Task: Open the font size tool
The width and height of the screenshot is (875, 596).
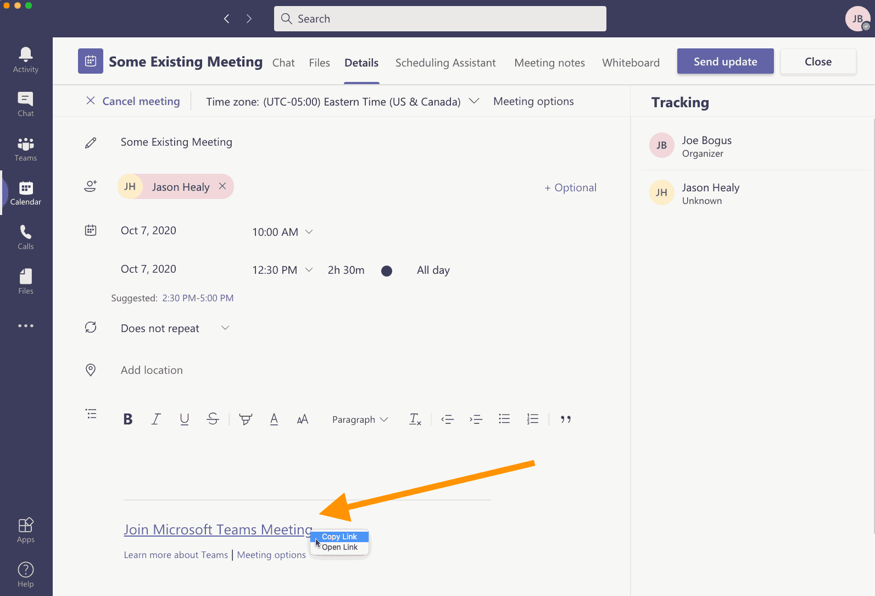Action: pos(303,420)
